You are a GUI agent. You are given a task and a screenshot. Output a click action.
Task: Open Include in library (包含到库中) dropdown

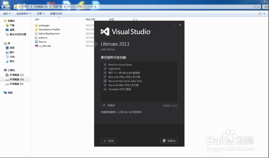tap(24, 13)
